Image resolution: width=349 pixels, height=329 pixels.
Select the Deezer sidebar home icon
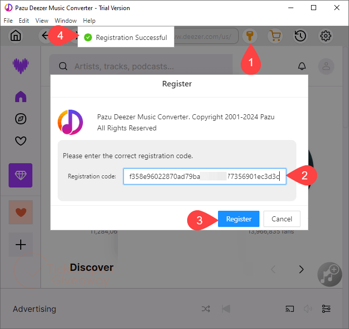pos(21,97)
